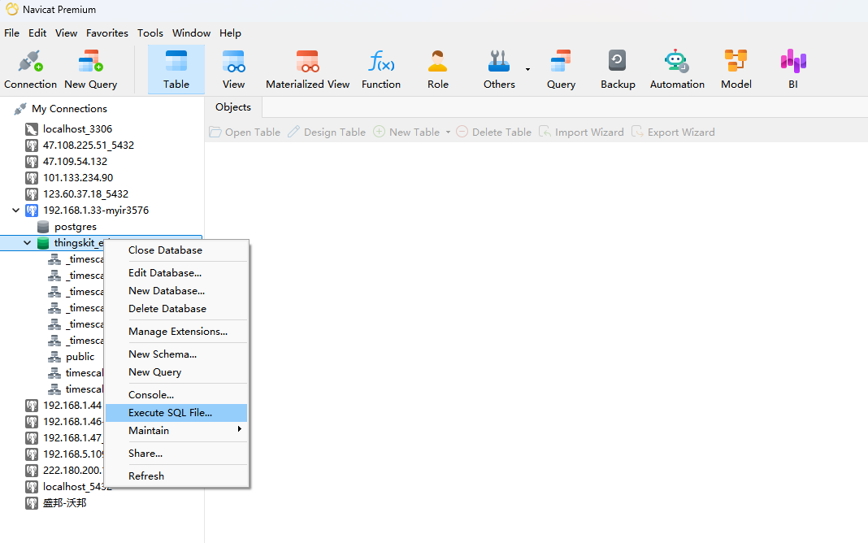Select the 盛邦-沃邦 connection
Screen dimensions: 868x543
[x=65, y=503]
